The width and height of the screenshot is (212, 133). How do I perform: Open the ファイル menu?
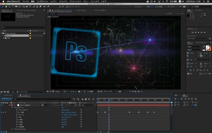coord(26,1)
